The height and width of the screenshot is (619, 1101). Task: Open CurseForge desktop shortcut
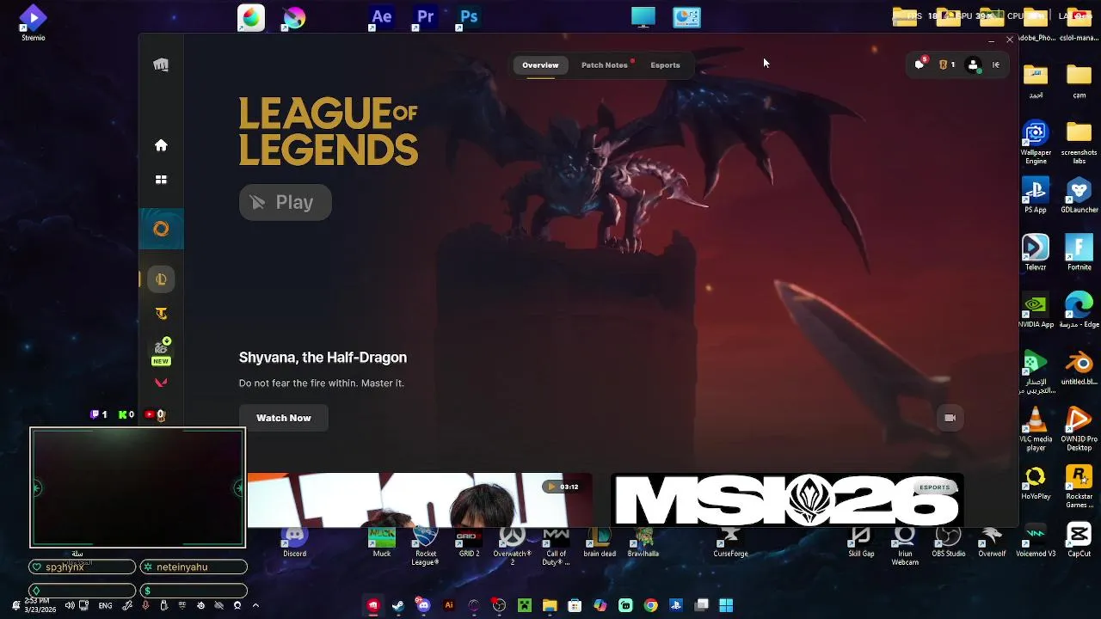click(x=730, y=540)
